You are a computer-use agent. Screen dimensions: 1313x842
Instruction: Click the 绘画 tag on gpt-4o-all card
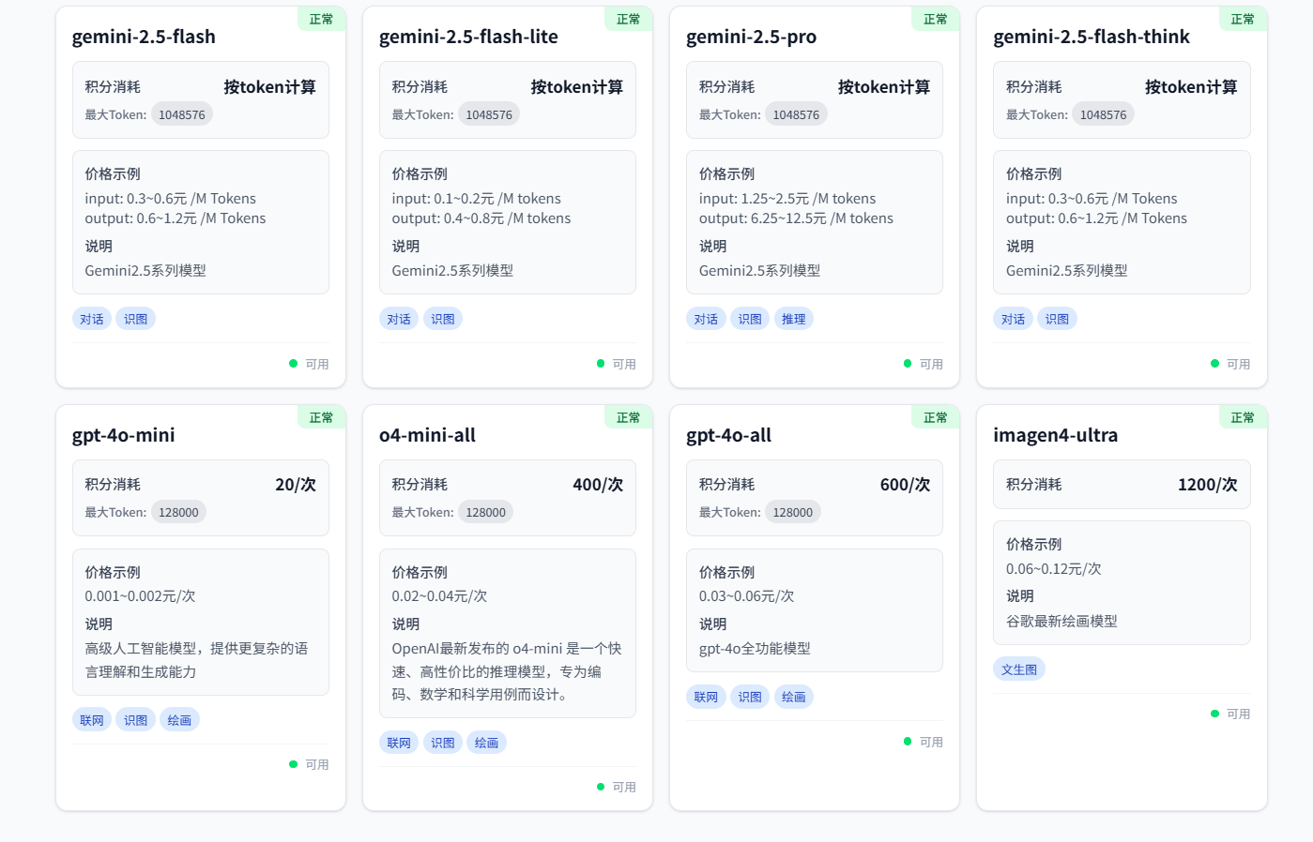point(793,697)
